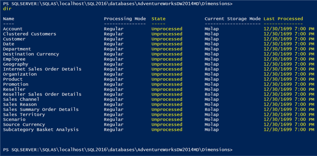Click the 'Last Processed' column header
The height and width of the screenshot is (156, 317).
coord(283,19)
